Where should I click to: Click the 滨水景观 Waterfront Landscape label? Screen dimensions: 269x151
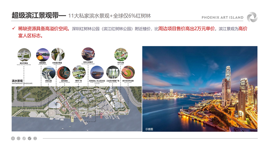tap(18, 82)
